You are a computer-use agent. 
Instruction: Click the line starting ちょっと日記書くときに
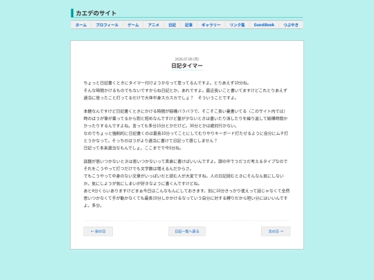(x=166, y=83)
